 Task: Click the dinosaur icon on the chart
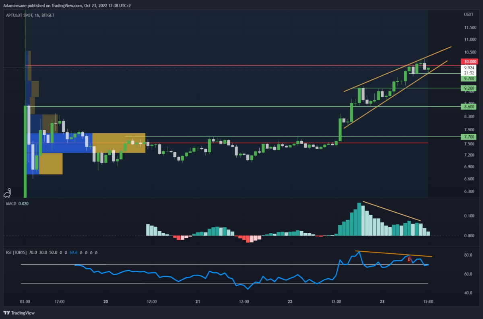(7, 193)
